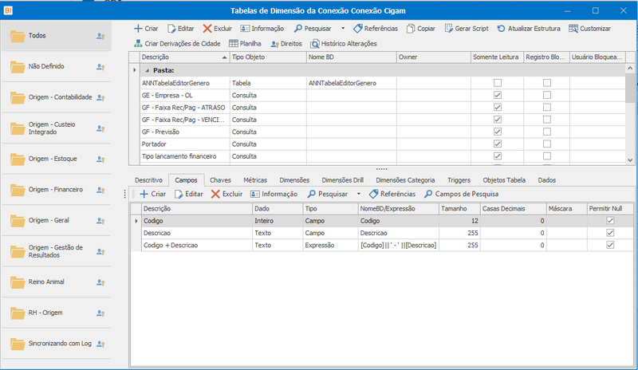
Task: Toggle Registro Bloqueado checkbox for Portador row
Action: pyautogui.click(x=547, y=144)
